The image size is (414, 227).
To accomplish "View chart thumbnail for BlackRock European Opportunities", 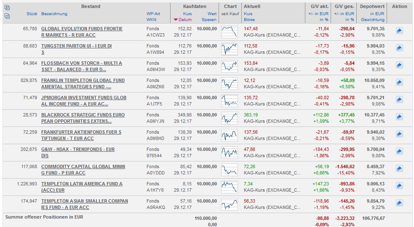I will (x=230, y=118).
